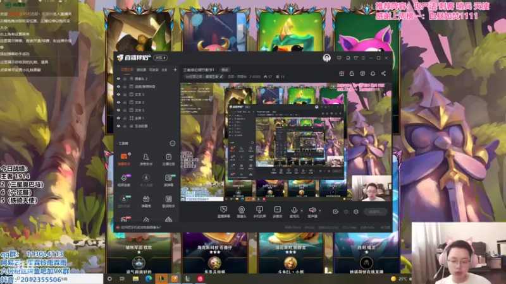The height and width of the screenshot is (284, 506).
Task: Click the pencil edit icon beside category tag
Action: pyautogui.click(x=221, y=76)
